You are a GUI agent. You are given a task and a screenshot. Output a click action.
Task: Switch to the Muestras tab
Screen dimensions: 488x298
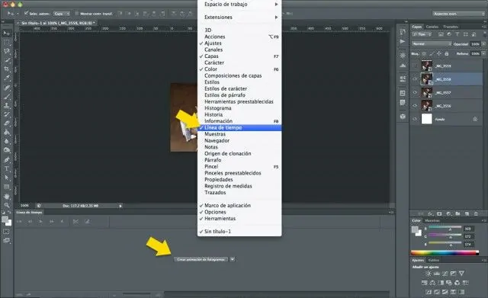coord(432,220)
